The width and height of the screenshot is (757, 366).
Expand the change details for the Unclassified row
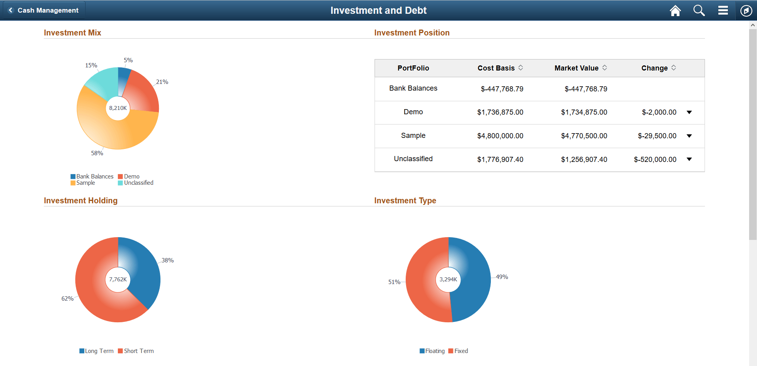[689, 159]
